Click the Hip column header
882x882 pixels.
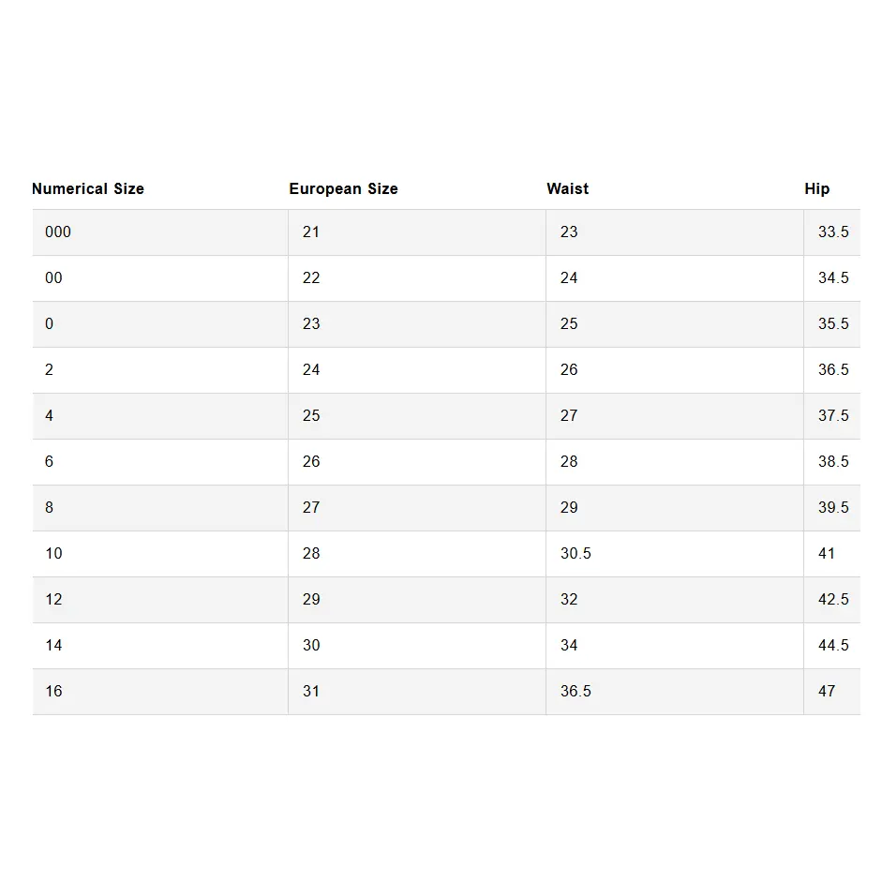click(x=816, y=188)
